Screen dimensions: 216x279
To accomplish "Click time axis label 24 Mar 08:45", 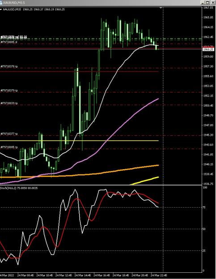I will (x=25, y=275).
